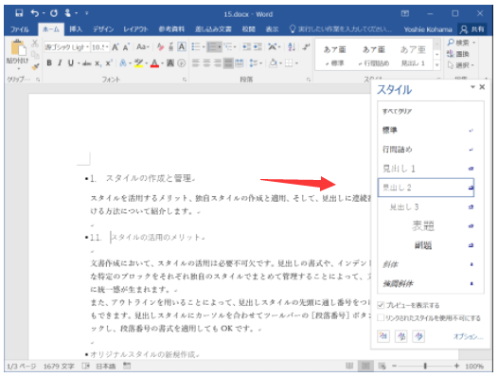Screen dimensions: 498x377
Task: Click the Strikethrough (abc) icon
Action: (x=86, y=63)
